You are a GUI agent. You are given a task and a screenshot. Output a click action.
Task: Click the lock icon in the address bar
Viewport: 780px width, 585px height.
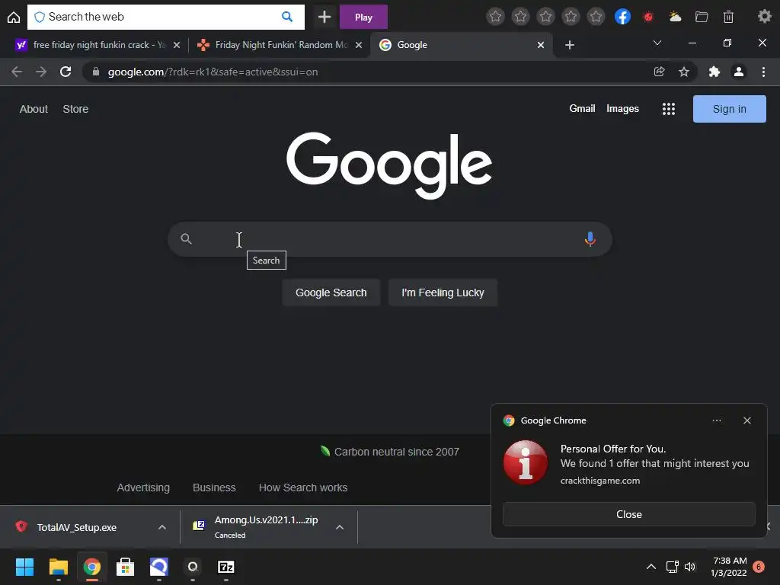pyautogui.click(x=95, y=72)
